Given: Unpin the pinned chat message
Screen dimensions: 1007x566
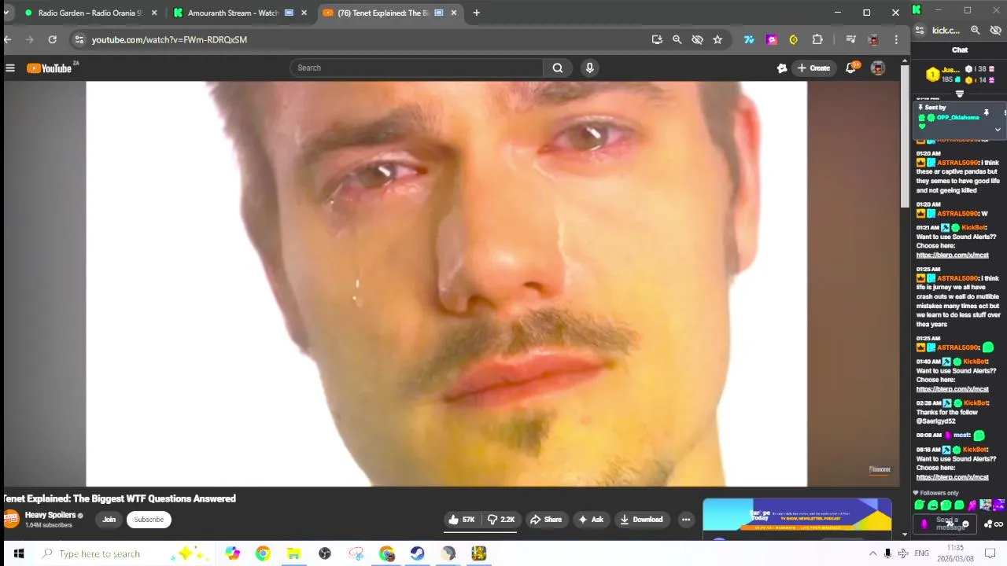Looking at the screenshot, I should [986, 112].
